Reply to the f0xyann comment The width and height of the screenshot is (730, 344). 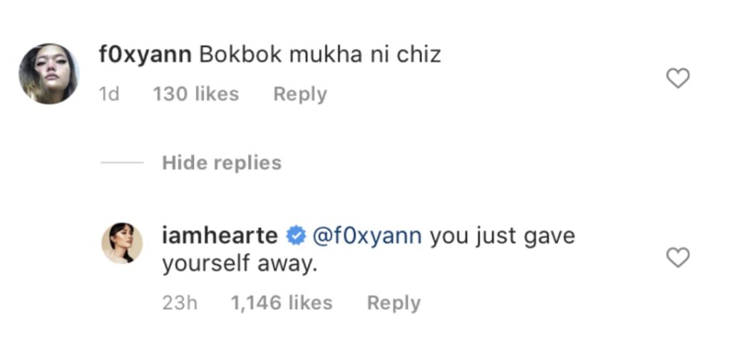click(x=300, y=94)
